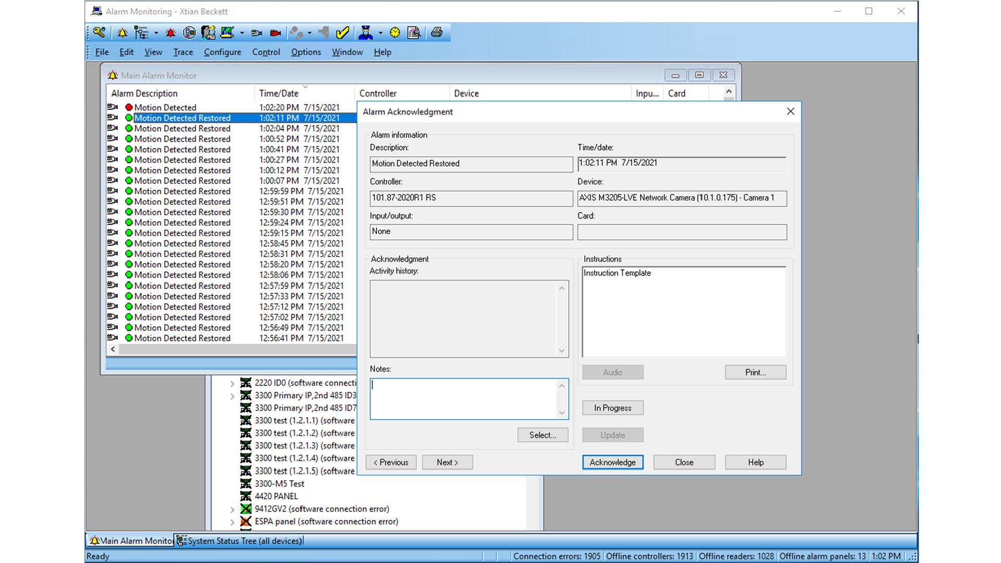Switch to System Status Tree (all devices) tab
Viewport: 1001px width, 563px height.
[x=240, y=541]
